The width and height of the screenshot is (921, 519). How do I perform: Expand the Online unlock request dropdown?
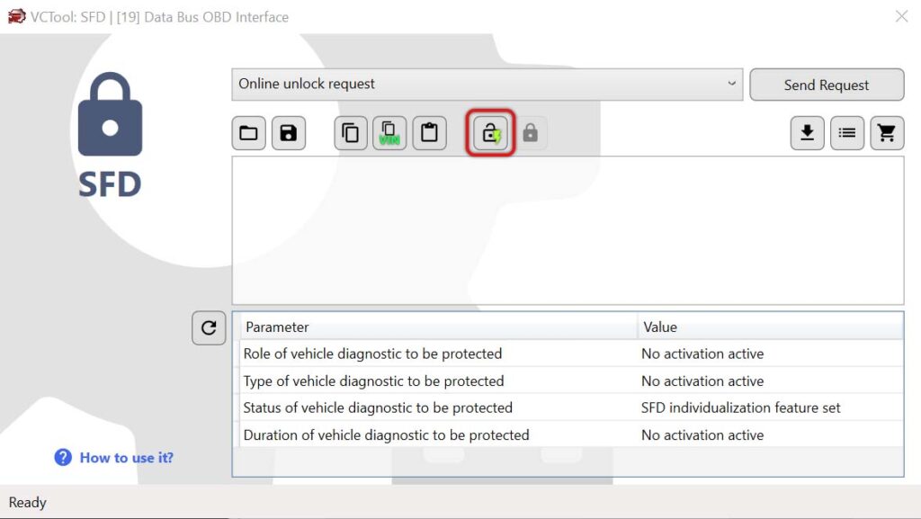[x=730, y=85]
